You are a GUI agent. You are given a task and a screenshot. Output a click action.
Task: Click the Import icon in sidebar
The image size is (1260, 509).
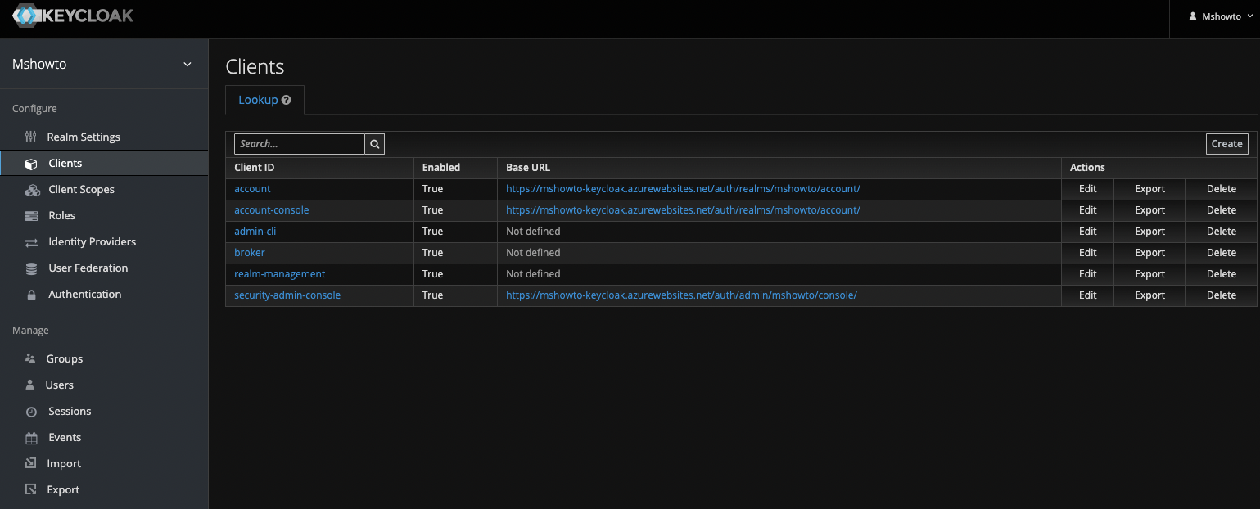click(31, 463)
